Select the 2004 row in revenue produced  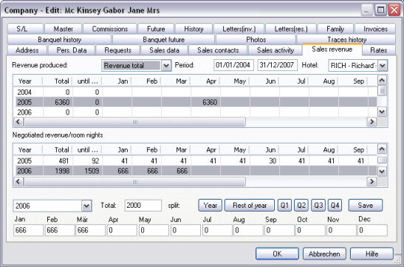(196, 92)
